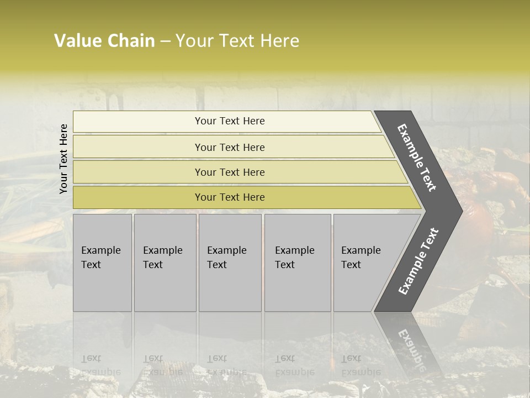Image resolution: width=530 pixels, height=398 pixels.
Task: Click the fifth "Example Text" box beside the arrow
Action: point(362,263)
